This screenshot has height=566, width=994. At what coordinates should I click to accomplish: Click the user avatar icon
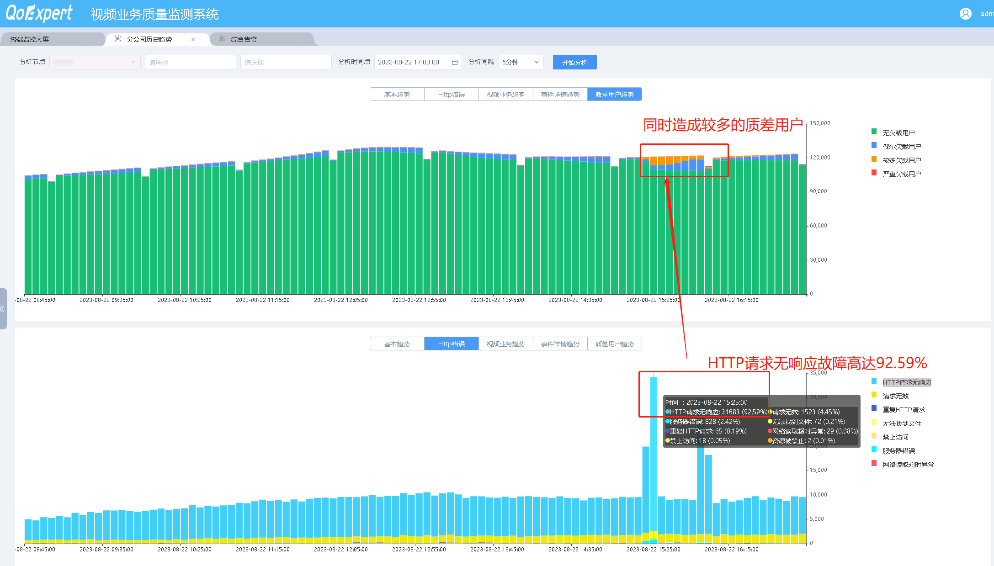pos(965,14)
